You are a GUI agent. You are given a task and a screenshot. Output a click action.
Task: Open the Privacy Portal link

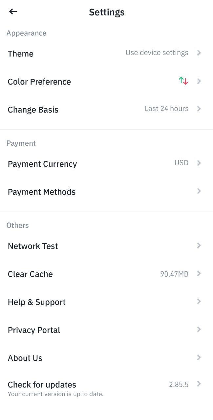point(34,330)
